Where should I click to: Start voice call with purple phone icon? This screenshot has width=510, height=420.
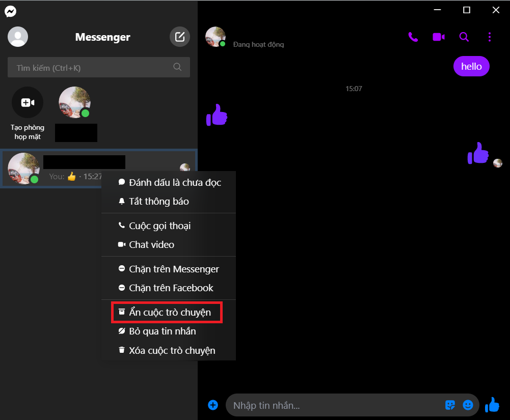tap(413, 37)
